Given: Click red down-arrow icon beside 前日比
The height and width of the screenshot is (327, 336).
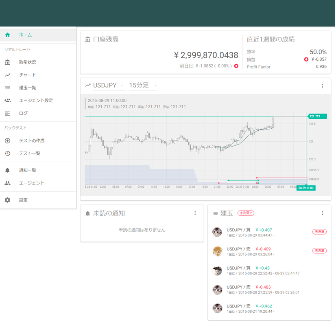Looking at the screenshot, I should tap(236, 66).
